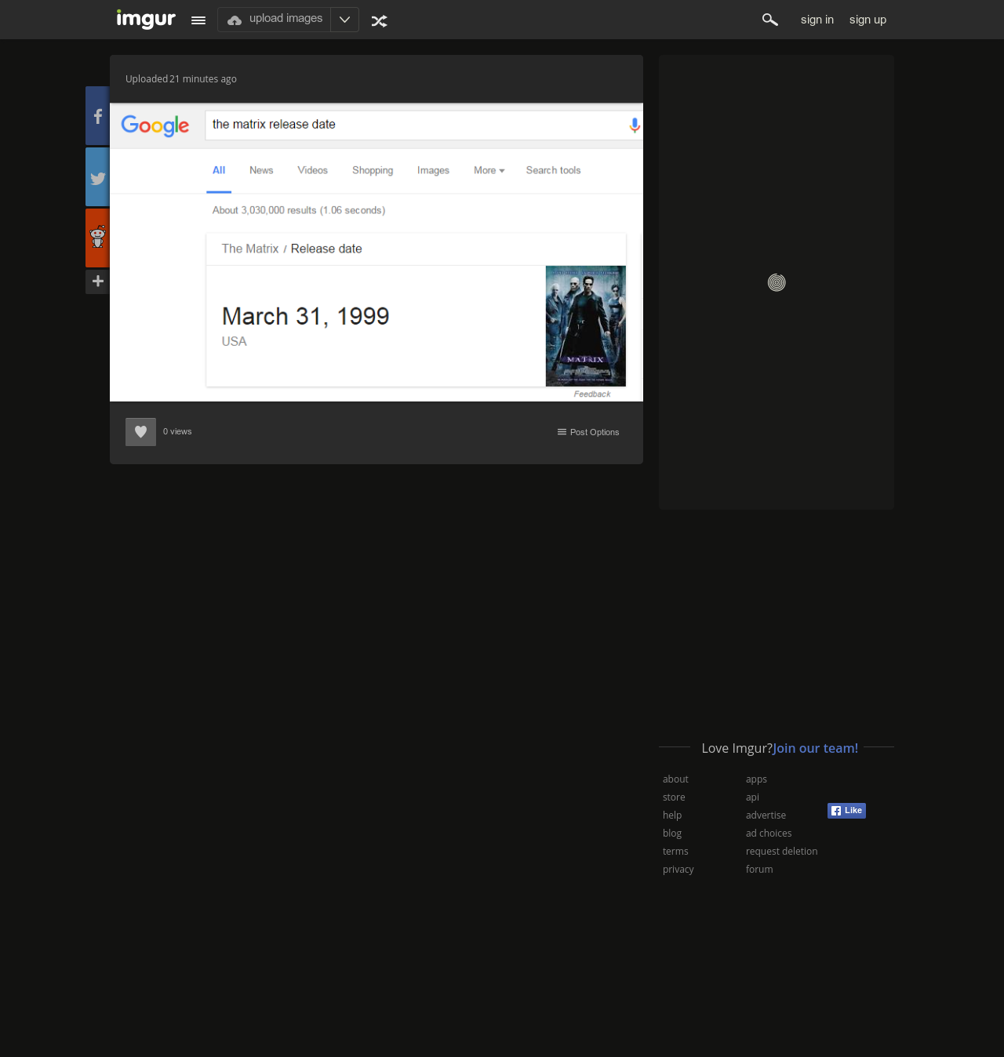The height and width of the screenshot is (1057, 1004).
Task: Open the privacy footer link
Action: [678, 870]
